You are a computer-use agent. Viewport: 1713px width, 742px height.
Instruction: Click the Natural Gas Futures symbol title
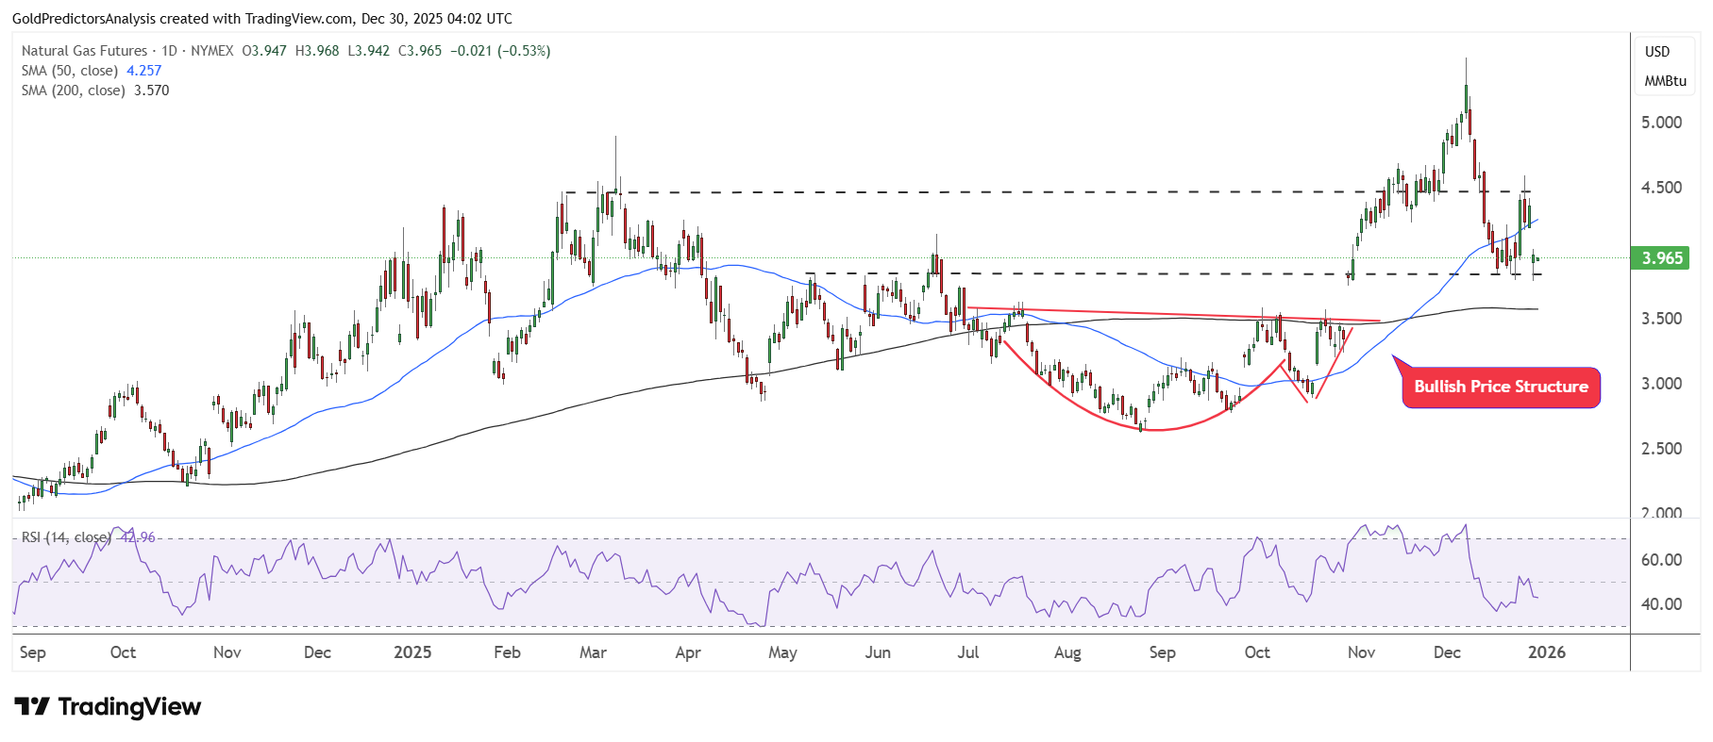point(84,51)
